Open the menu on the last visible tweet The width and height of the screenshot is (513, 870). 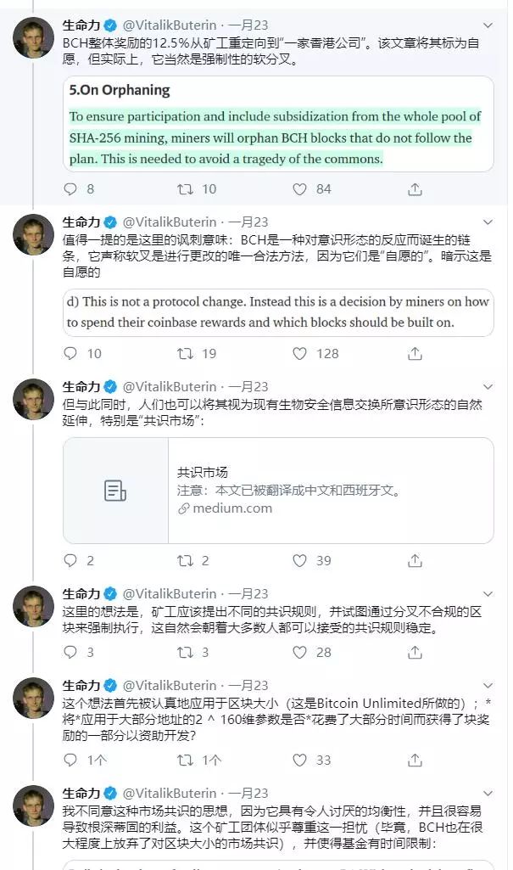click(488, 791)
